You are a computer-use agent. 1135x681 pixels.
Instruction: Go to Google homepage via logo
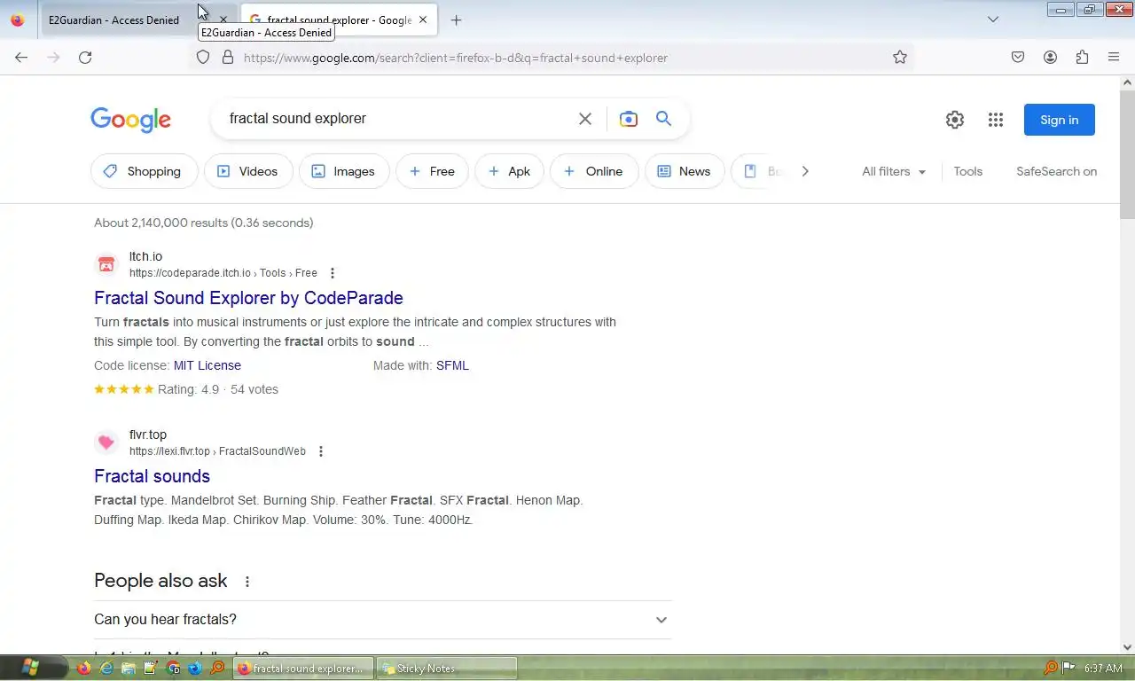click(x=130, y=120)
